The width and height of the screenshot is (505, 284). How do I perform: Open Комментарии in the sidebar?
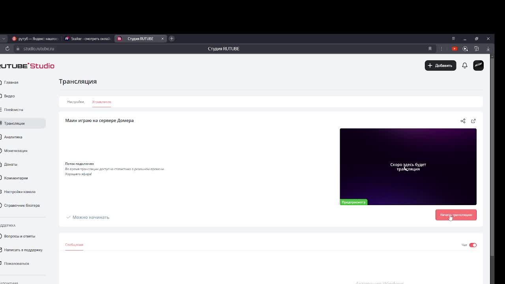16,178
